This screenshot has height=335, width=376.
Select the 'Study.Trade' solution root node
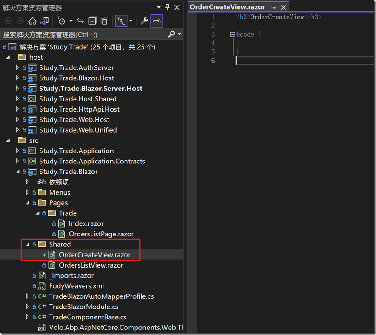pos(87,47)
